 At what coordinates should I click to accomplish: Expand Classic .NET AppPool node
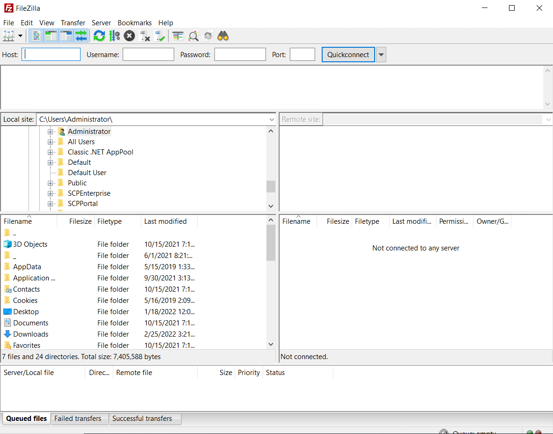[51, 152]
